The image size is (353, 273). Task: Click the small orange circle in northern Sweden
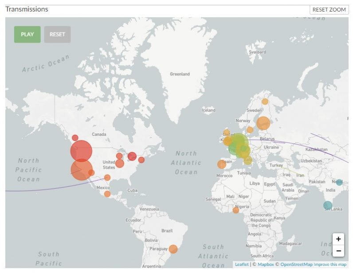tap(265, 101)
